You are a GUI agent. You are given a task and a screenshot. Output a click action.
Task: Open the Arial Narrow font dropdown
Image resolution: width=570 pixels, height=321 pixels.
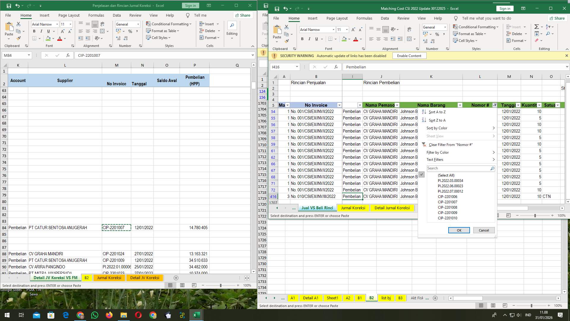[x=333, y=29]
